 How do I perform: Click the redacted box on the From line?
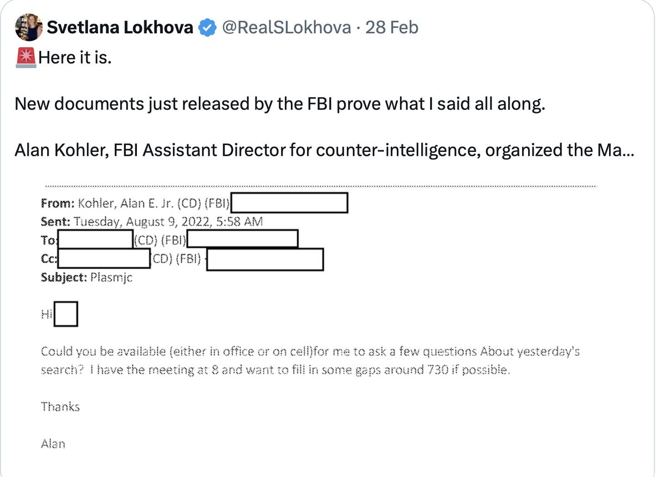[289, 203]
